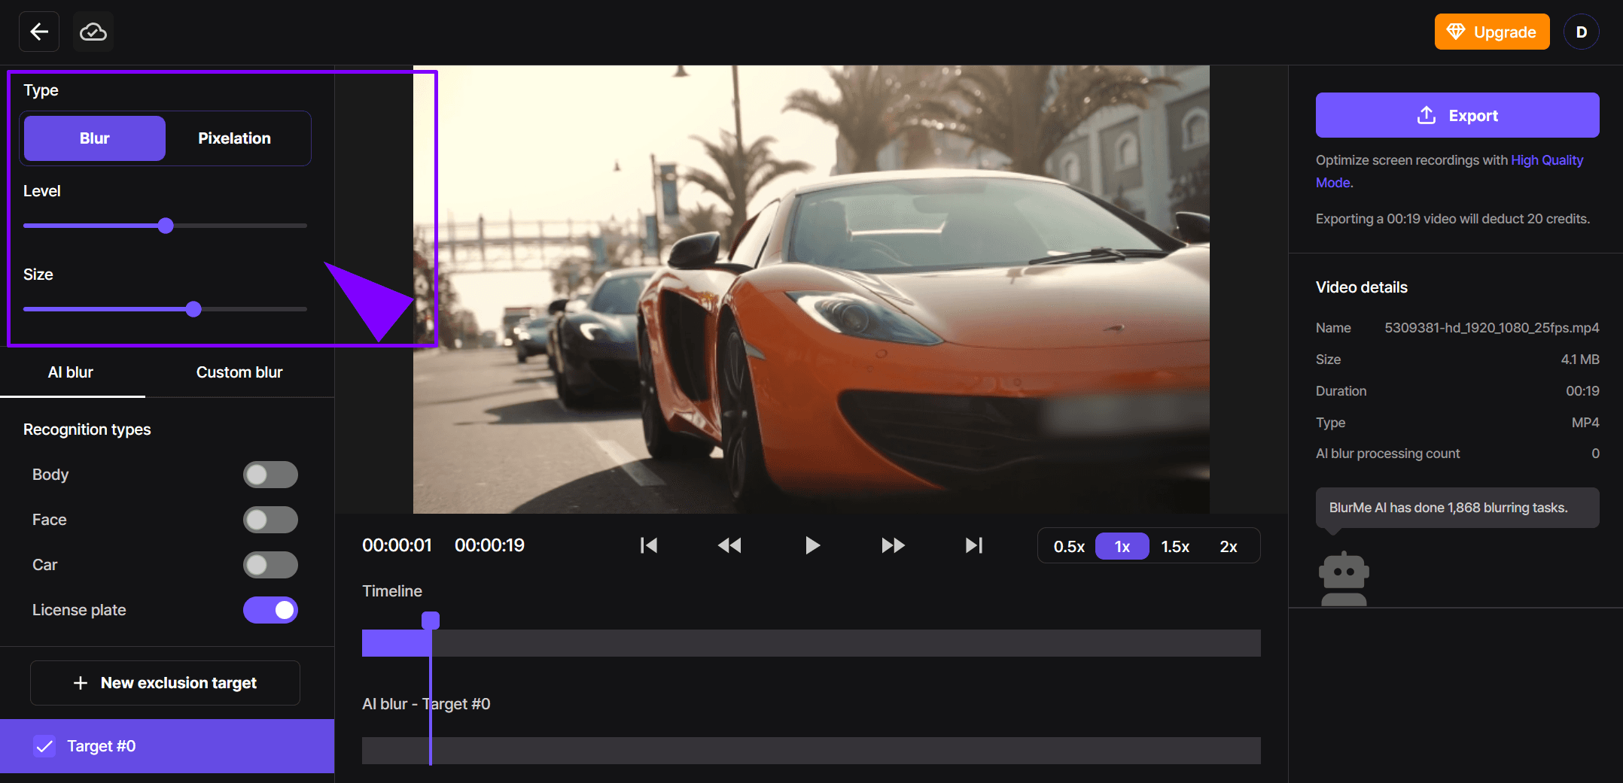Jump to the end of the video

[973, 545]
